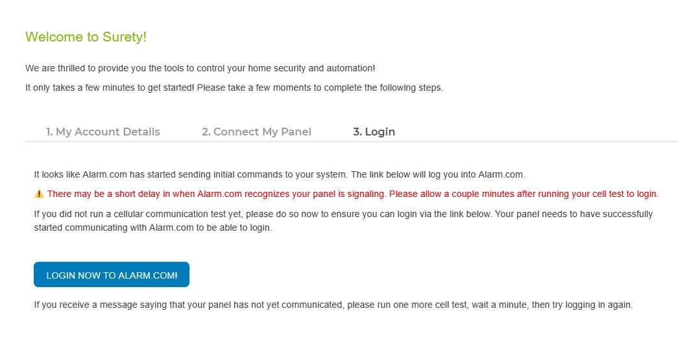
Task: Click the line 'started communicating with Alarm.com to be able to login'
Action: (x=153, y=228)
